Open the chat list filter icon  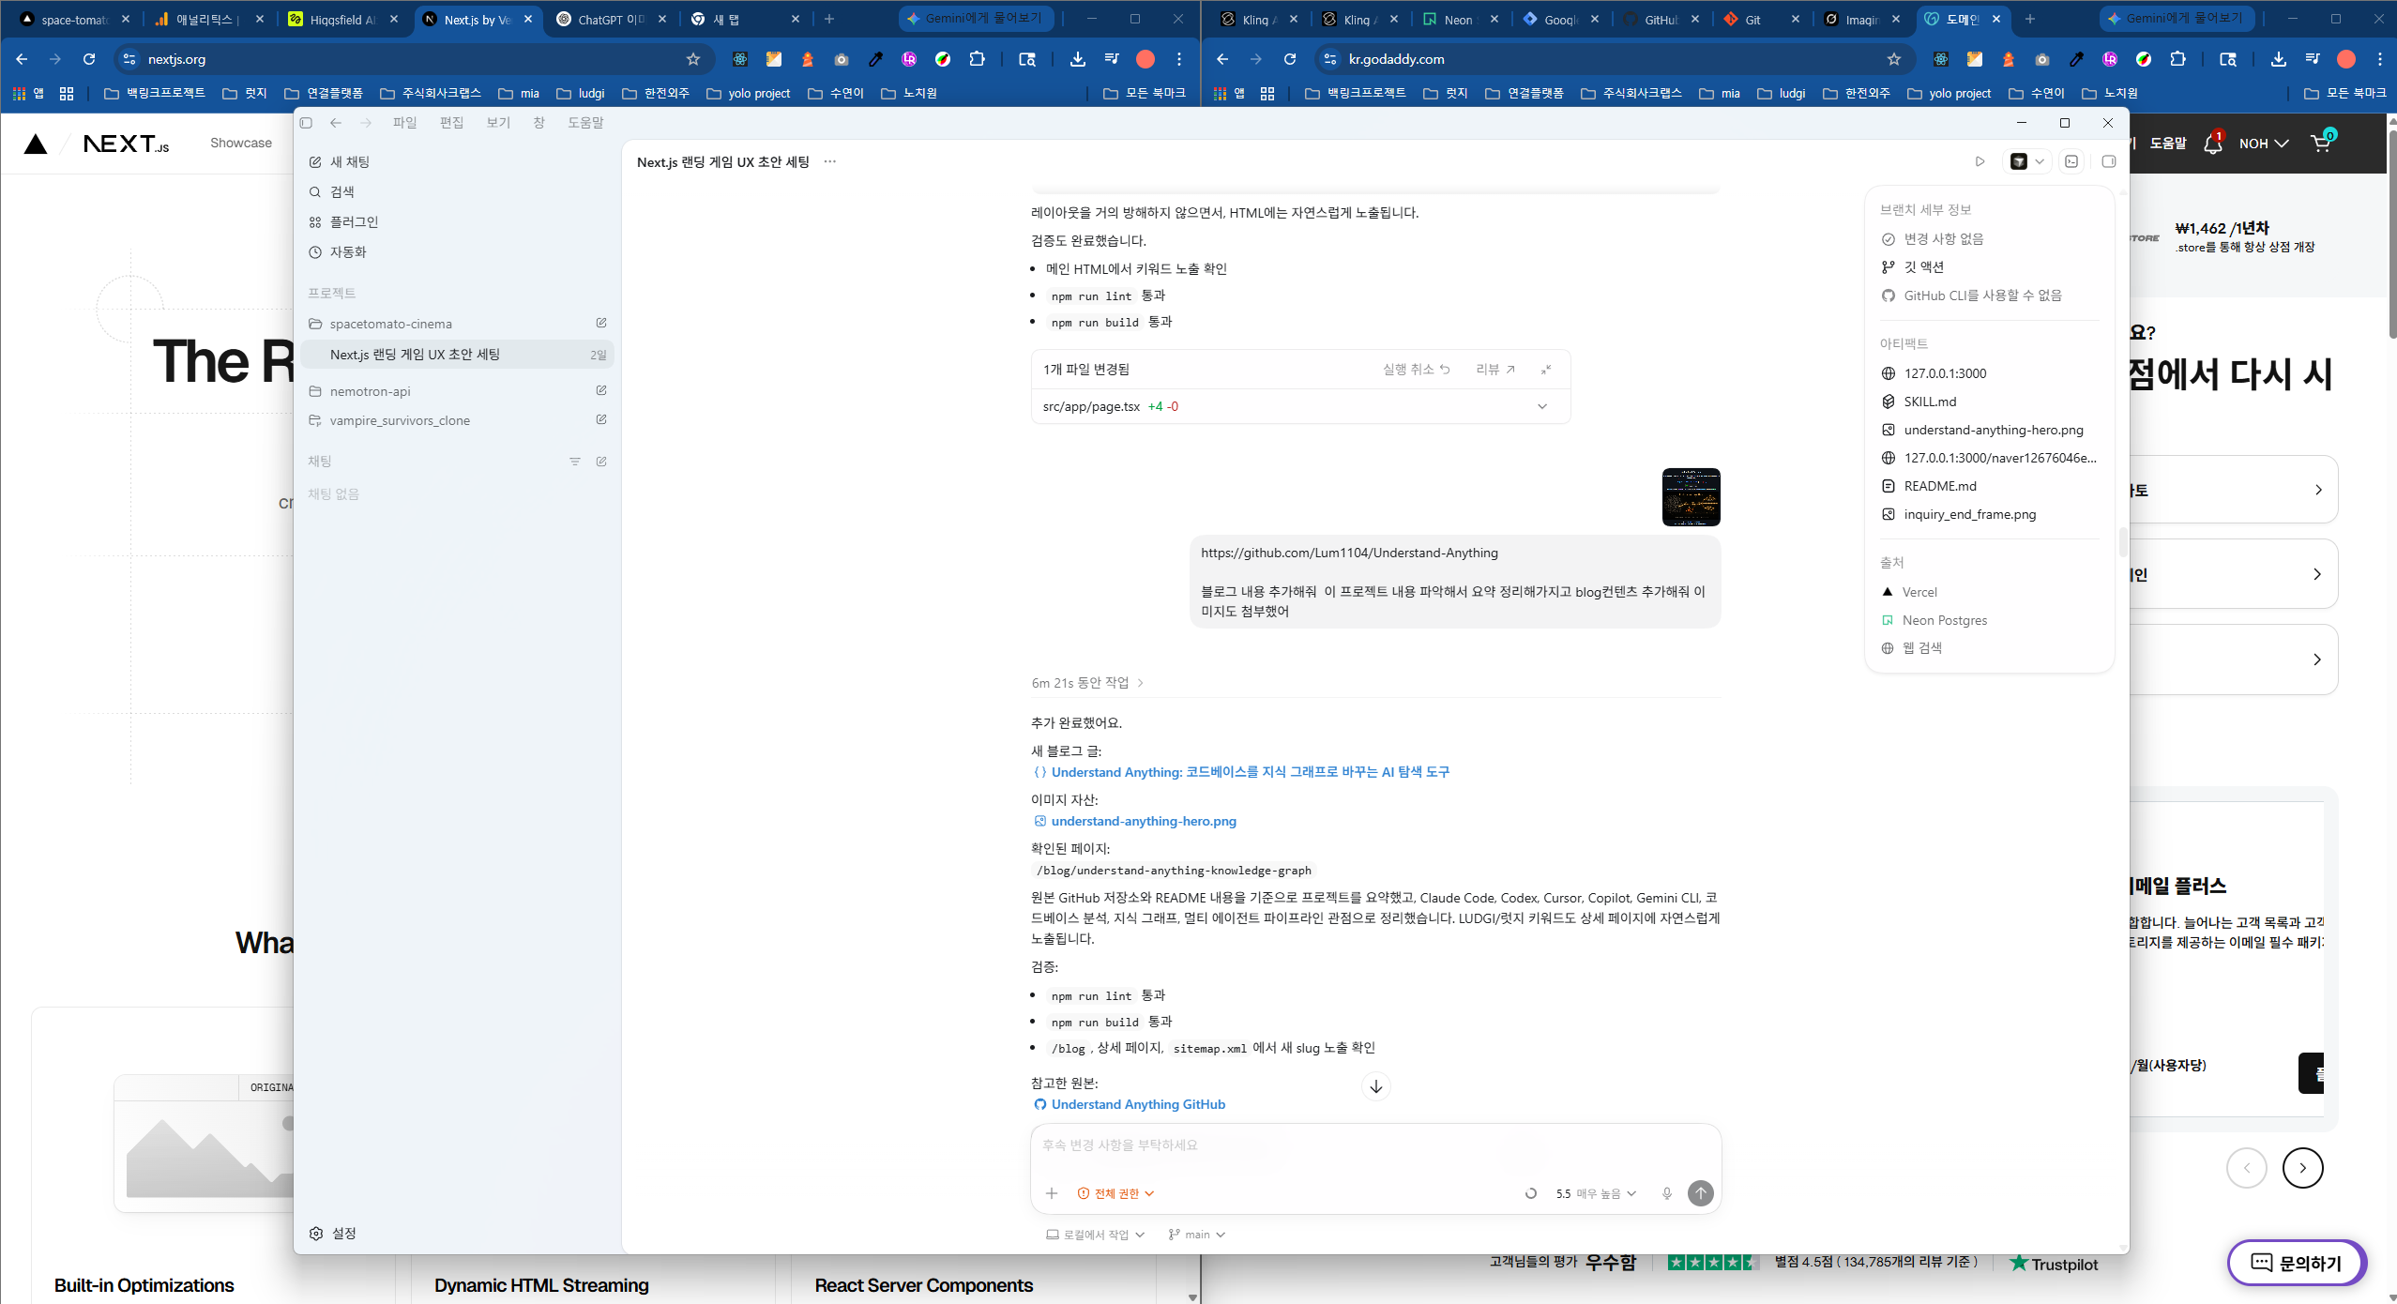575,462
